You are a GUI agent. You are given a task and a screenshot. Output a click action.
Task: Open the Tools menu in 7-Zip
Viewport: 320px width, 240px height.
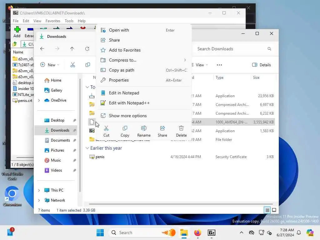(69, 21)
